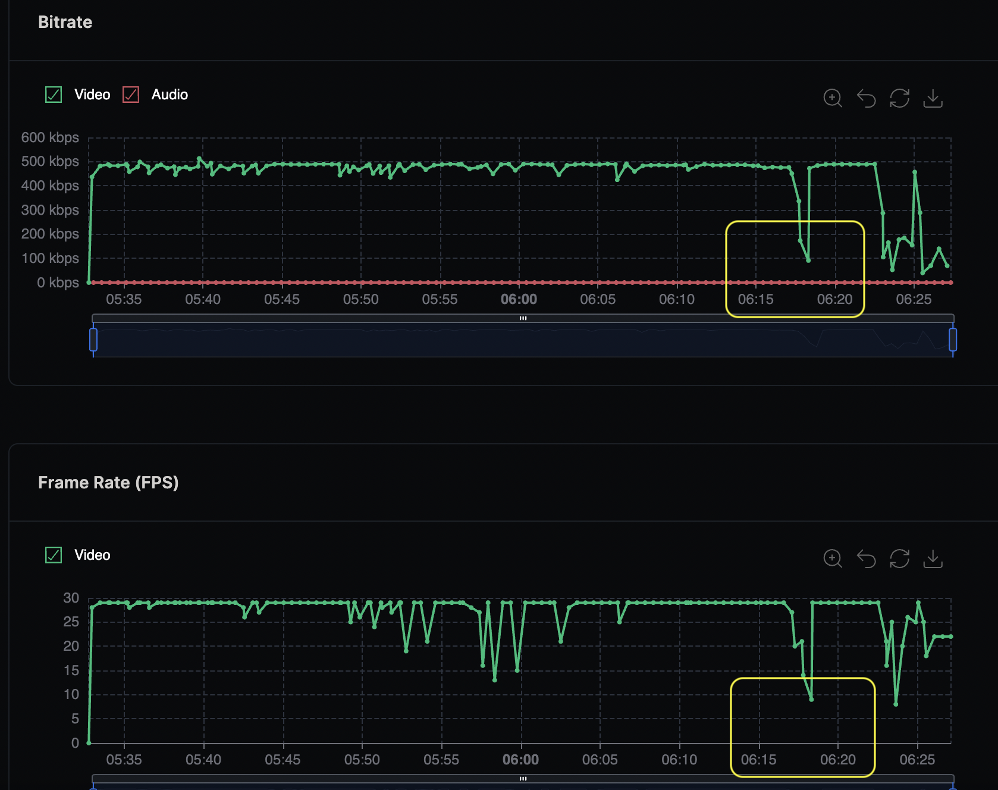The height and width of the screenshot is (790, 998).
Task: Click the 500 kbps axis label
Action: (50, 162)
